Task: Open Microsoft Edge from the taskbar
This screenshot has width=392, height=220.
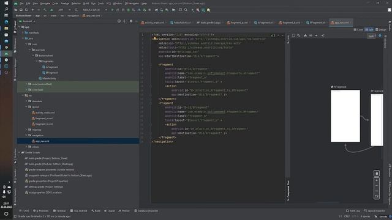Action: pos(6,22)
